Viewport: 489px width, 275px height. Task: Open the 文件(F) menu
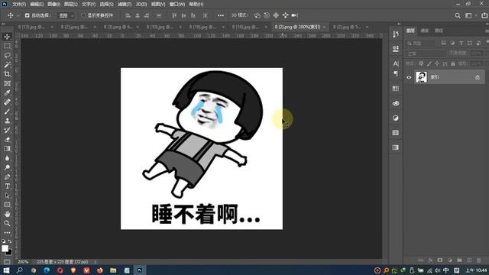(x=19, y=4)
